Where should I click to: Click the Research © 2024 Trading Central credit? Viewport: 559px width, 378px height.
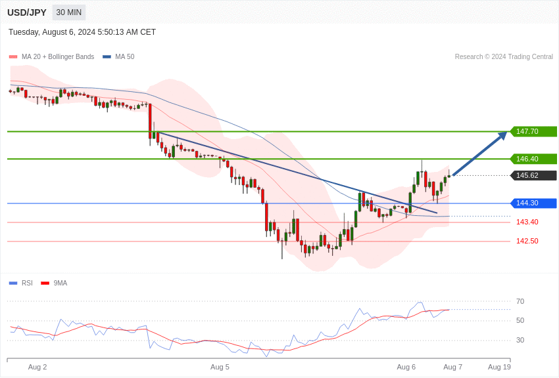[504, 57]
